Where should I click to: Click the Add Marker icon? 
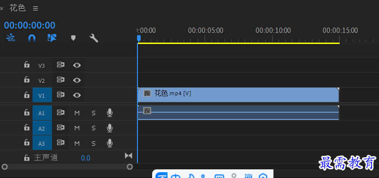pyautogui.click(x=73, y=38)
